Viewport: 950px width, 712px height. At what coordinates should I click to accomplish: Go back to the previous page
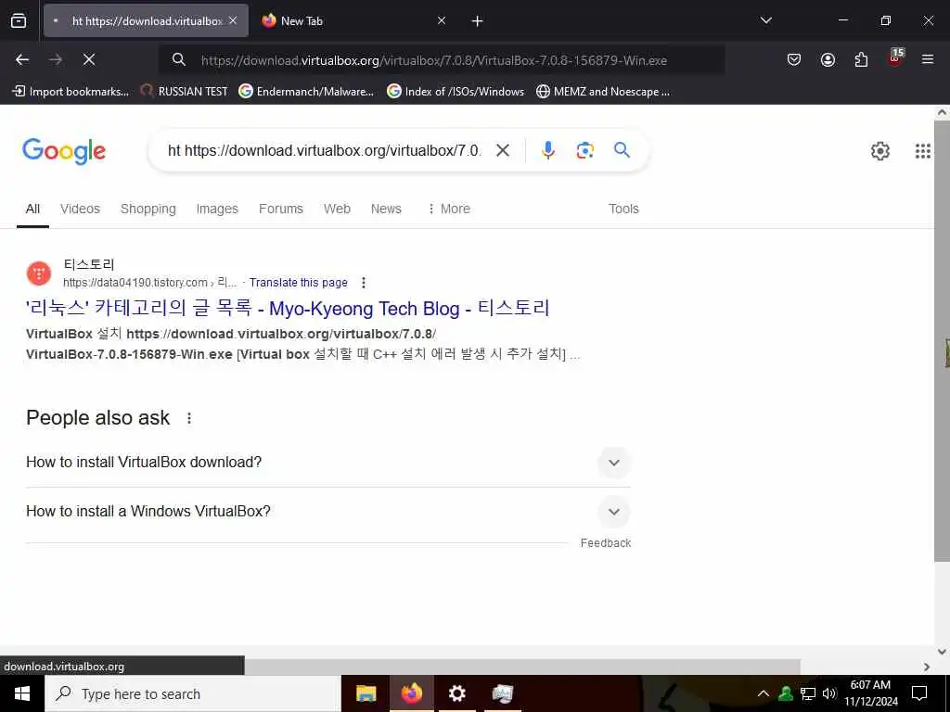[x=22, y=59]
